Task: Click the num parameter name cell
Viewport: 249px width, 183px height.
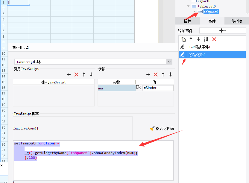Action: point(116,88)
